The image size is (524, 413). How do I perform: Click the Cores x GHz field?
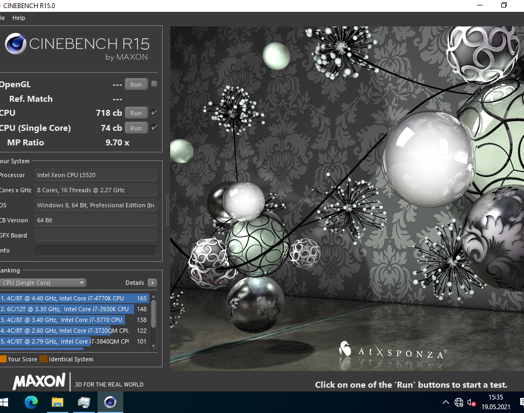[x=95, y=190]
